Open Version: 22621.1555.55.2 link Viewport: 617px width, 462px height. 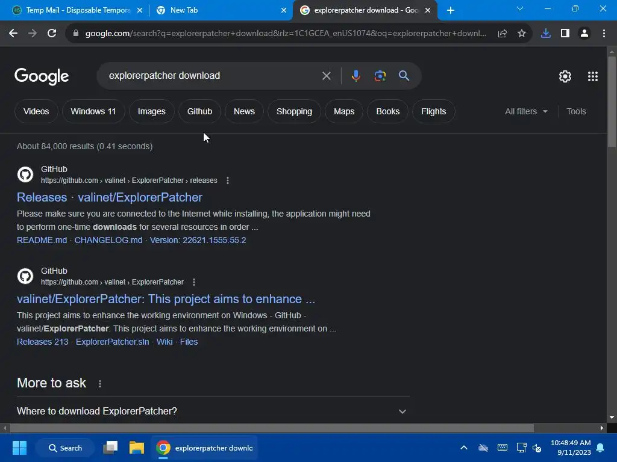pos(198,240)
